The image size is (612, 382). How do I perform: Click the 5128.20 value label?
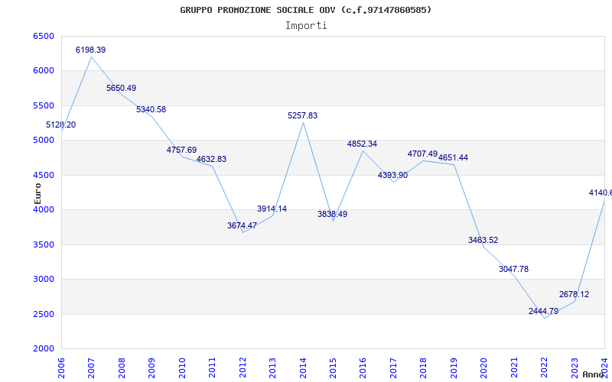coord(61,125)
